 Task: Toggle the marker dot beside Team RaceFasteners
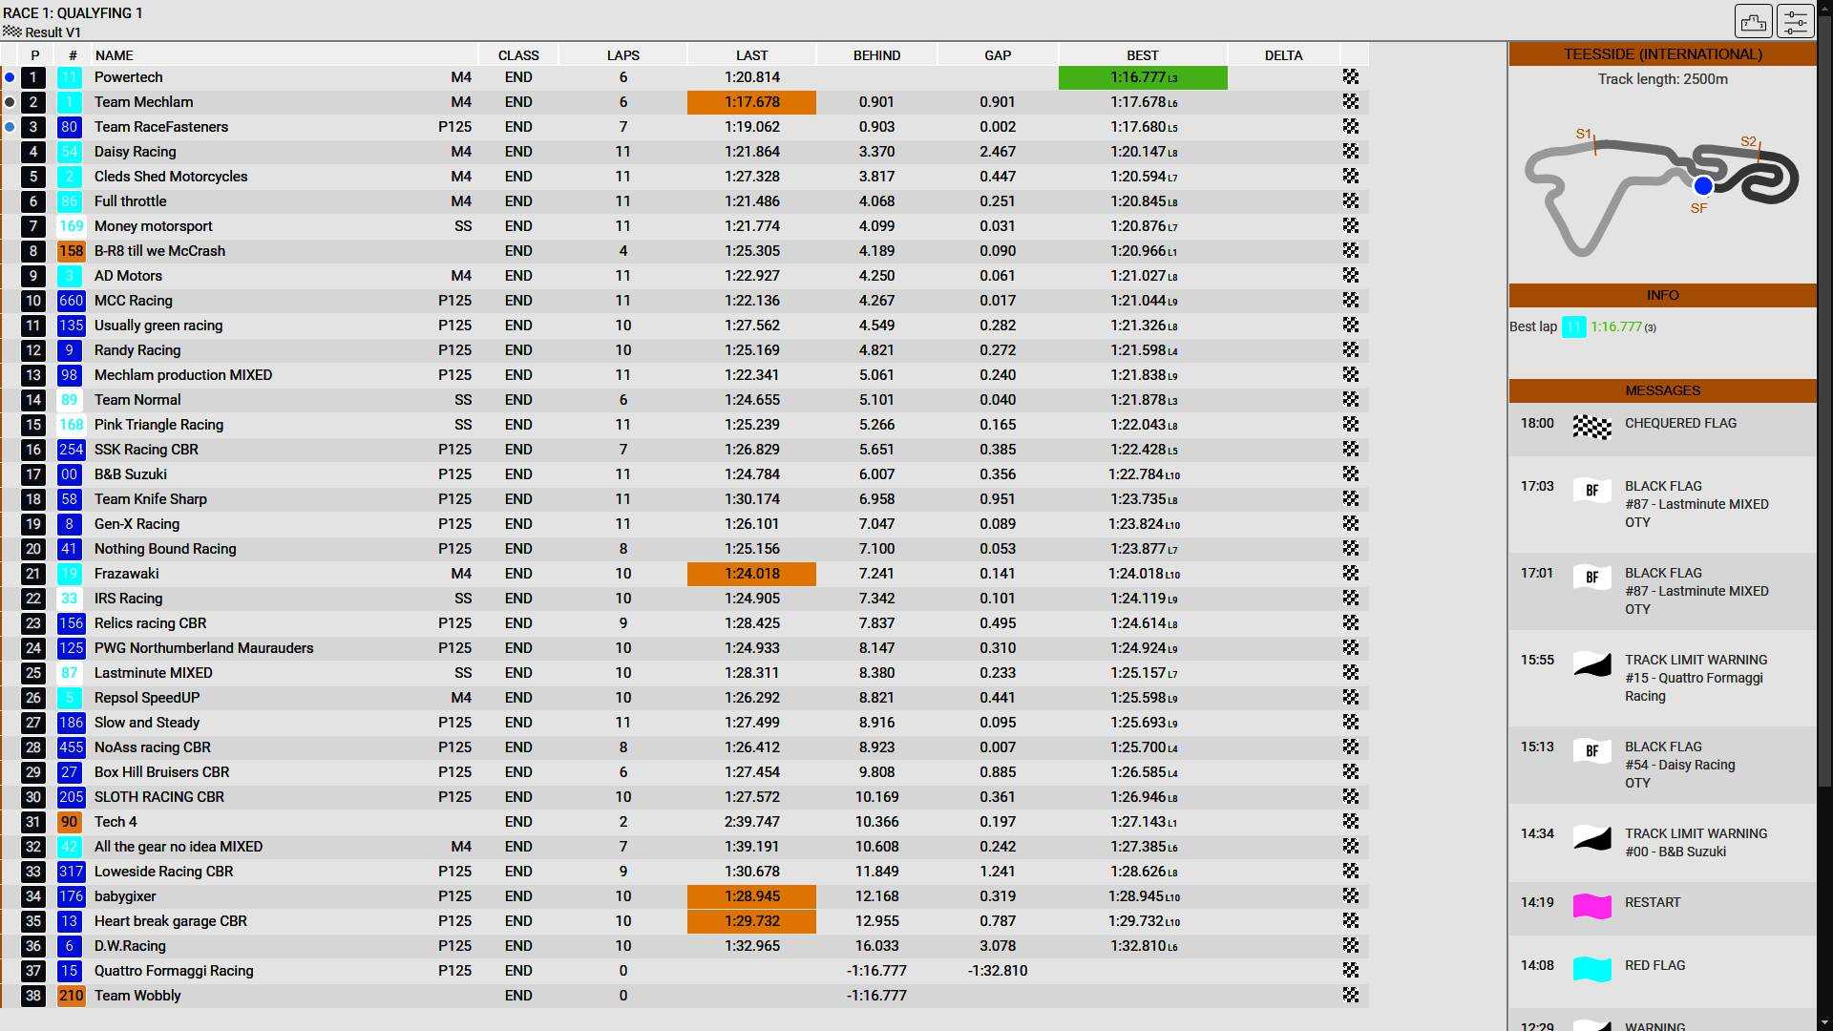[x=10, y=127]
